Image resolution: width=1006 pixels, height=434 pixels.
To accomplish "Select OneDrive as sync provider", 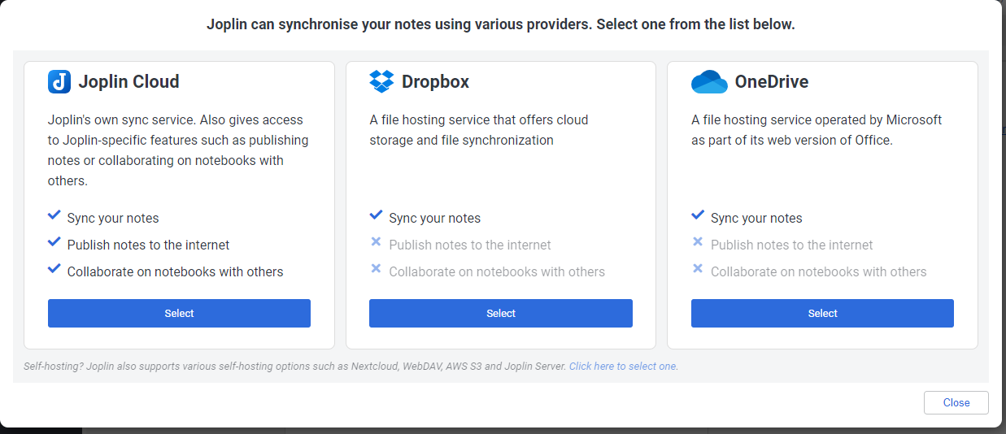I will (x=822, y=313).
